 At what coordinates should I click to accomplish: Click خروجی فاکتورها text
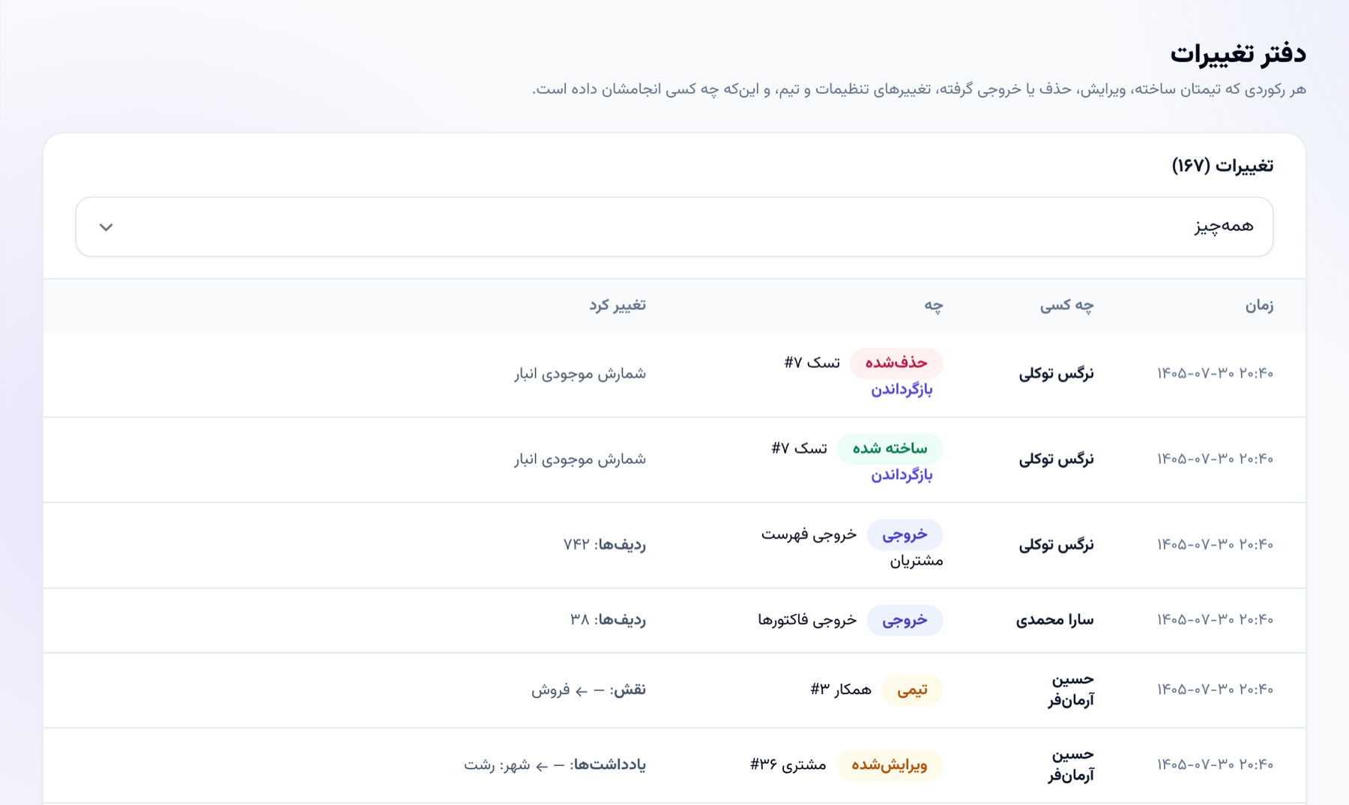tap(807, 620)
